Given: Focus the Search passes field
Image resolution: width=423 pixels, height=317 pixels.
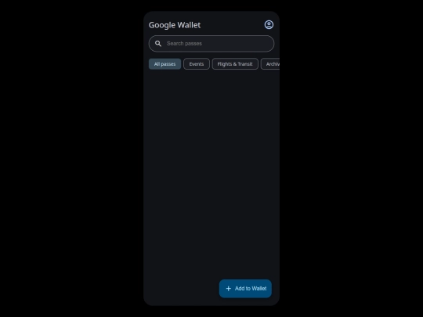Looking at the screenshot, I should coord(211,44).
